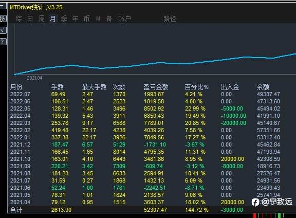296x218 pixels.
Task: Click the -20000.00 withdrawal value
Action: pos(233,123)
